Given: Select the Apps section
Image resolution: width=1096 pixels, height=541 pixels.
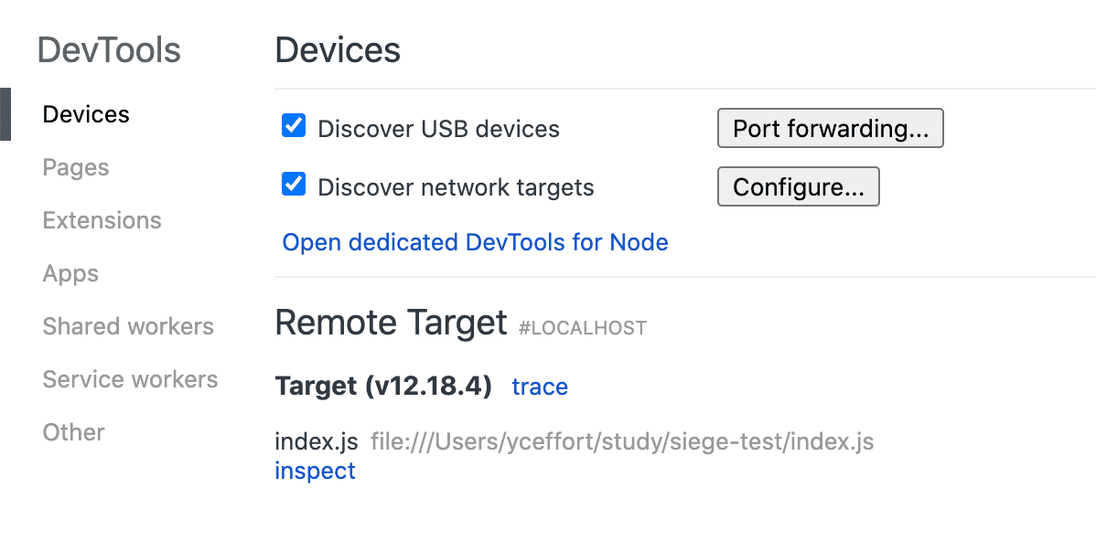Looking at the screenshot, I should point(70,272).
